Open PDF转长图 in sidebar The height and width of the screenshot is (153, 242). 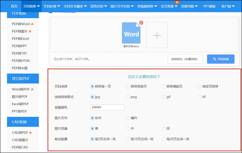click(20, 68)
